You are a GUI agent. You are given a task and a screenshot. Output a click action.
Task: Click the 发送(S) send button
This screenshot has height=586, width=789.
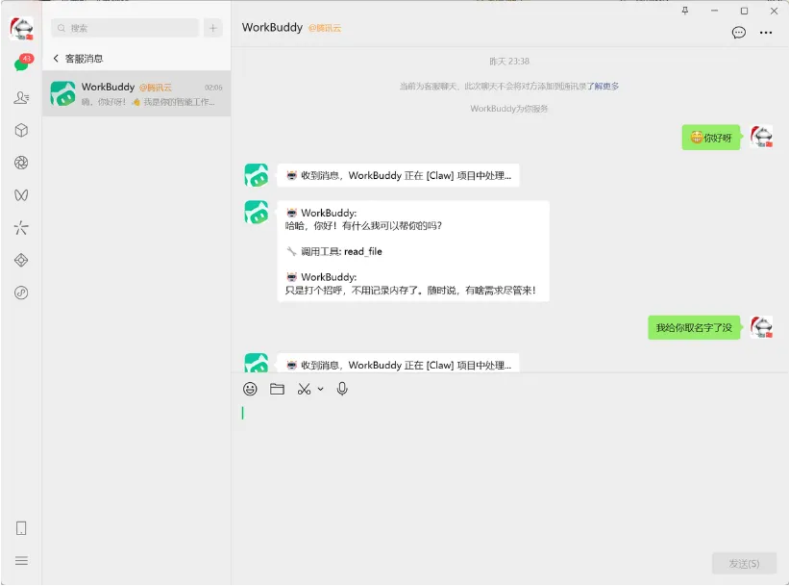(x=744, y=563)
